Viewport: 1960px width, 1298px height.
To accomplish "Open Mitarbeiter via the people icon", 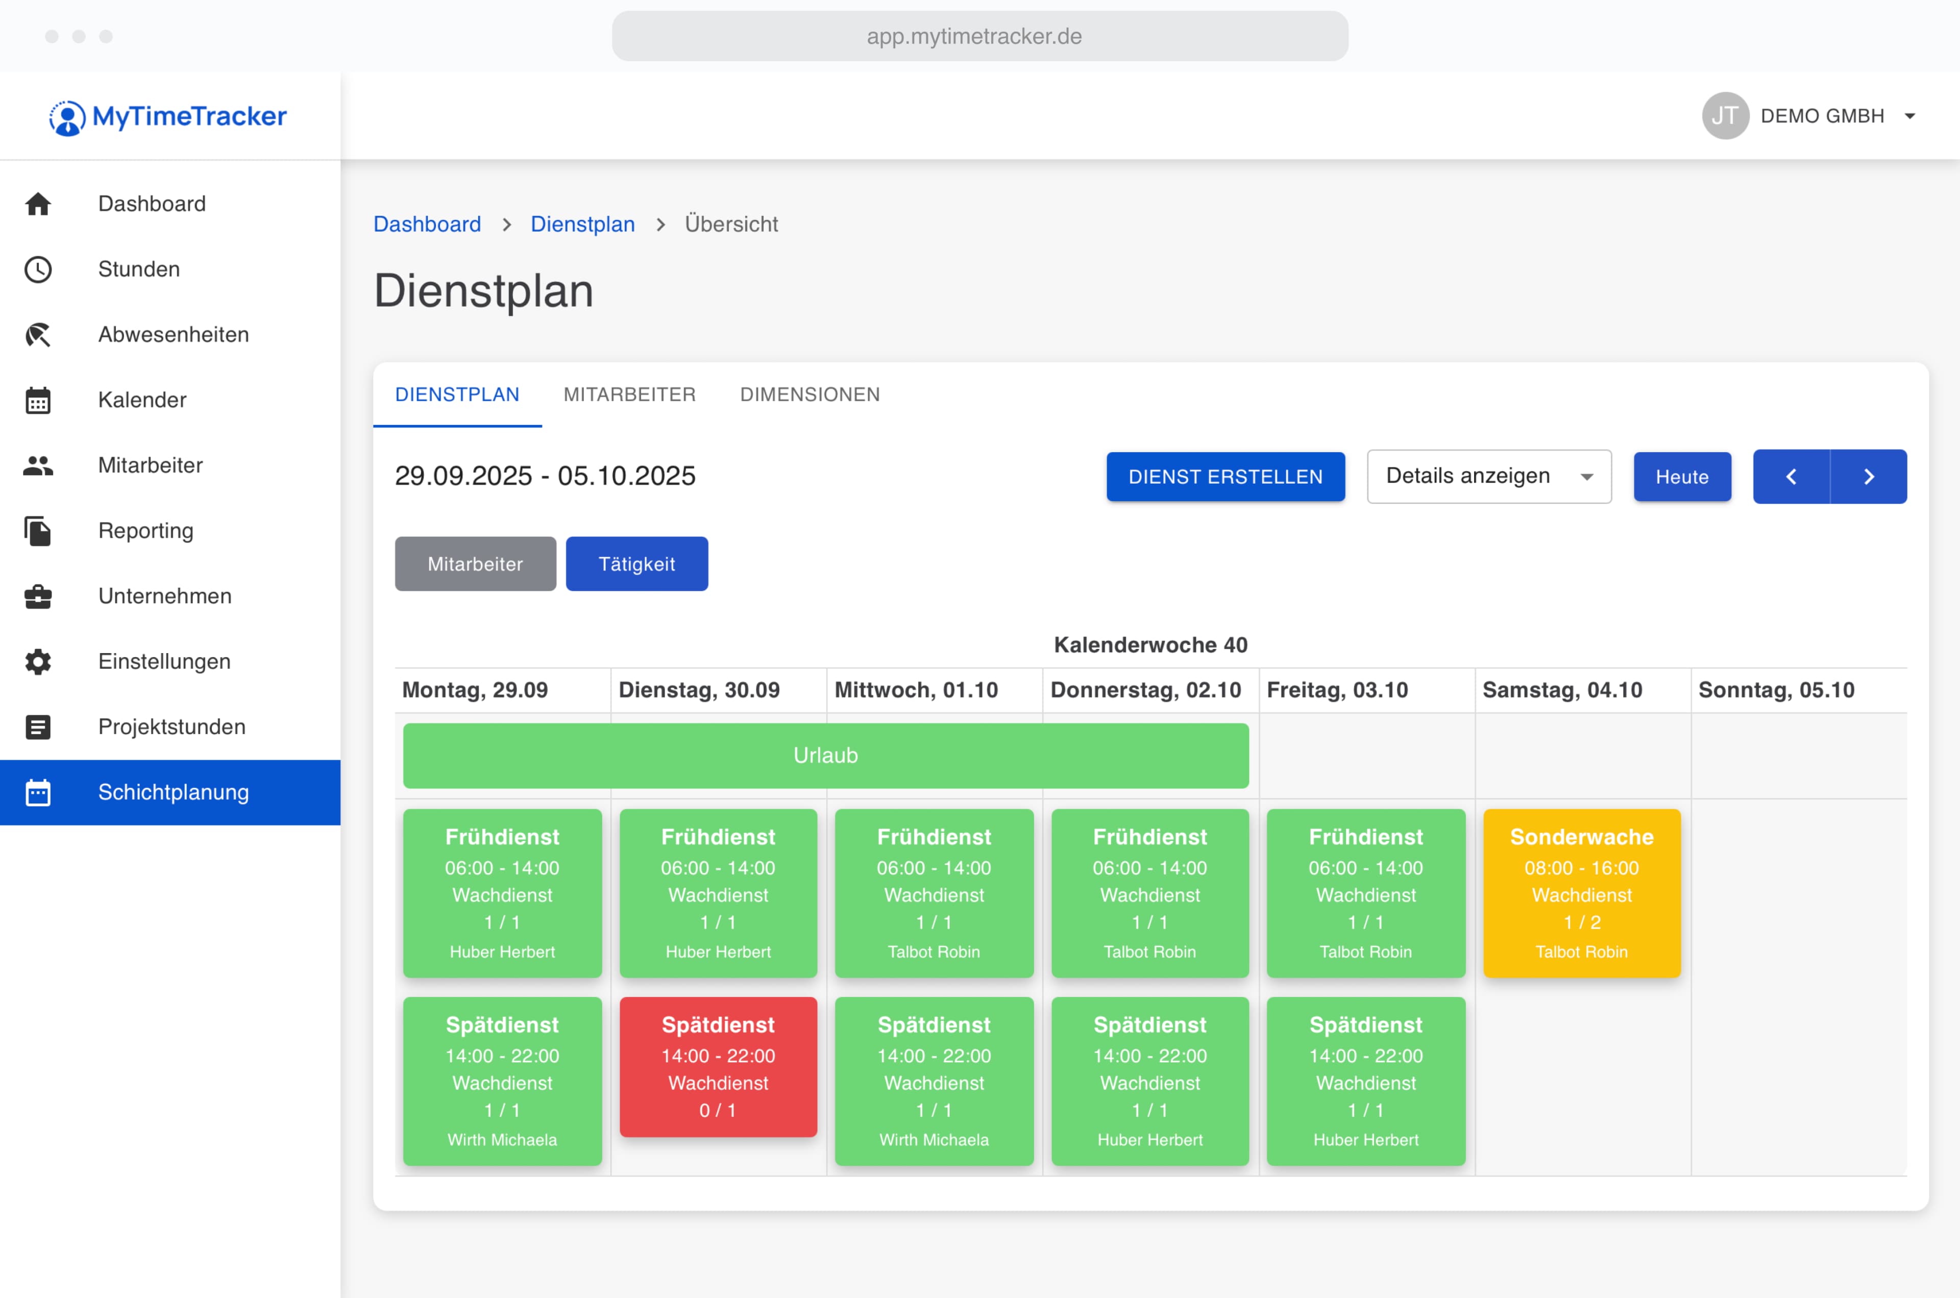I will (x=39, y=465).
